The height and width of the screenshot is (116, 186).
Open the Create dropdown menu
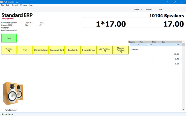point(138,9)
